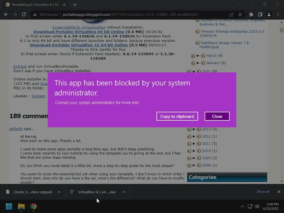This screenshot has width=284, height=213.
Task: Show hidden system tray icons
Action: [242, 206]
